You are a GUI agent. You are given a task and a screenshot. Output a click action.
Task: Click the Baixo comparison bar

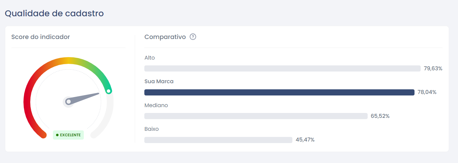coord(218,140)
